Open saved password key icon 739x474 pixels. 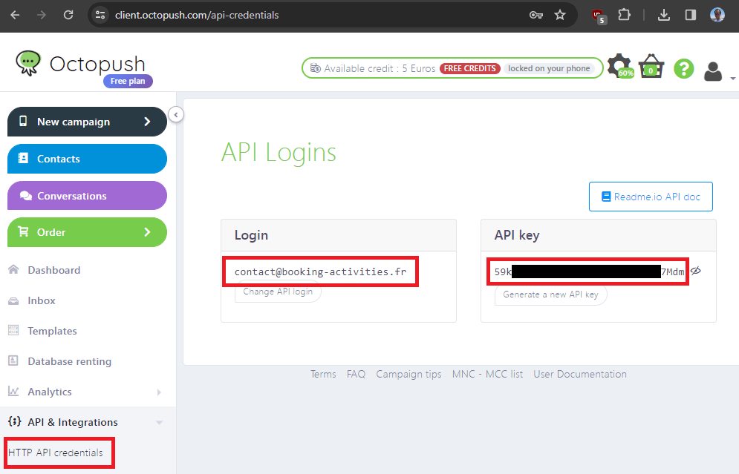[x=536, y=15]
